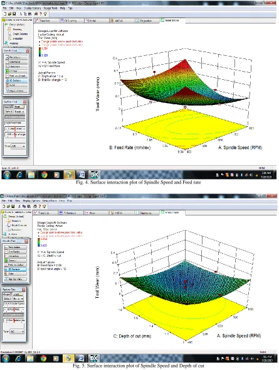Open Run dropdown in Fig. 5 Factors Tool
Screen dimensions: 279x370
coord(18,299)
